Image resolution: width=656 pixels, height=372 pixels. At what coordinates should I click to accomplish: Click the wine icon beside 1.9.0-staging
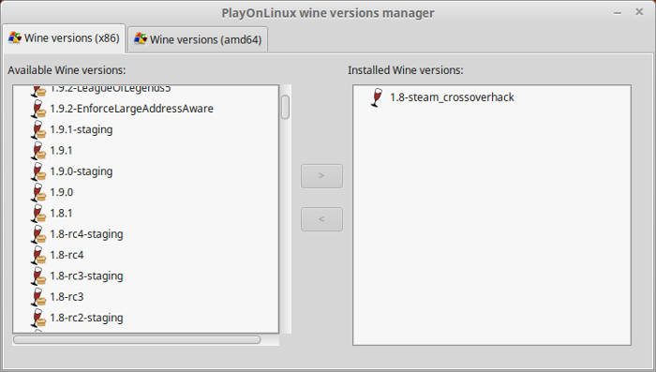click(x=38, y=171)
